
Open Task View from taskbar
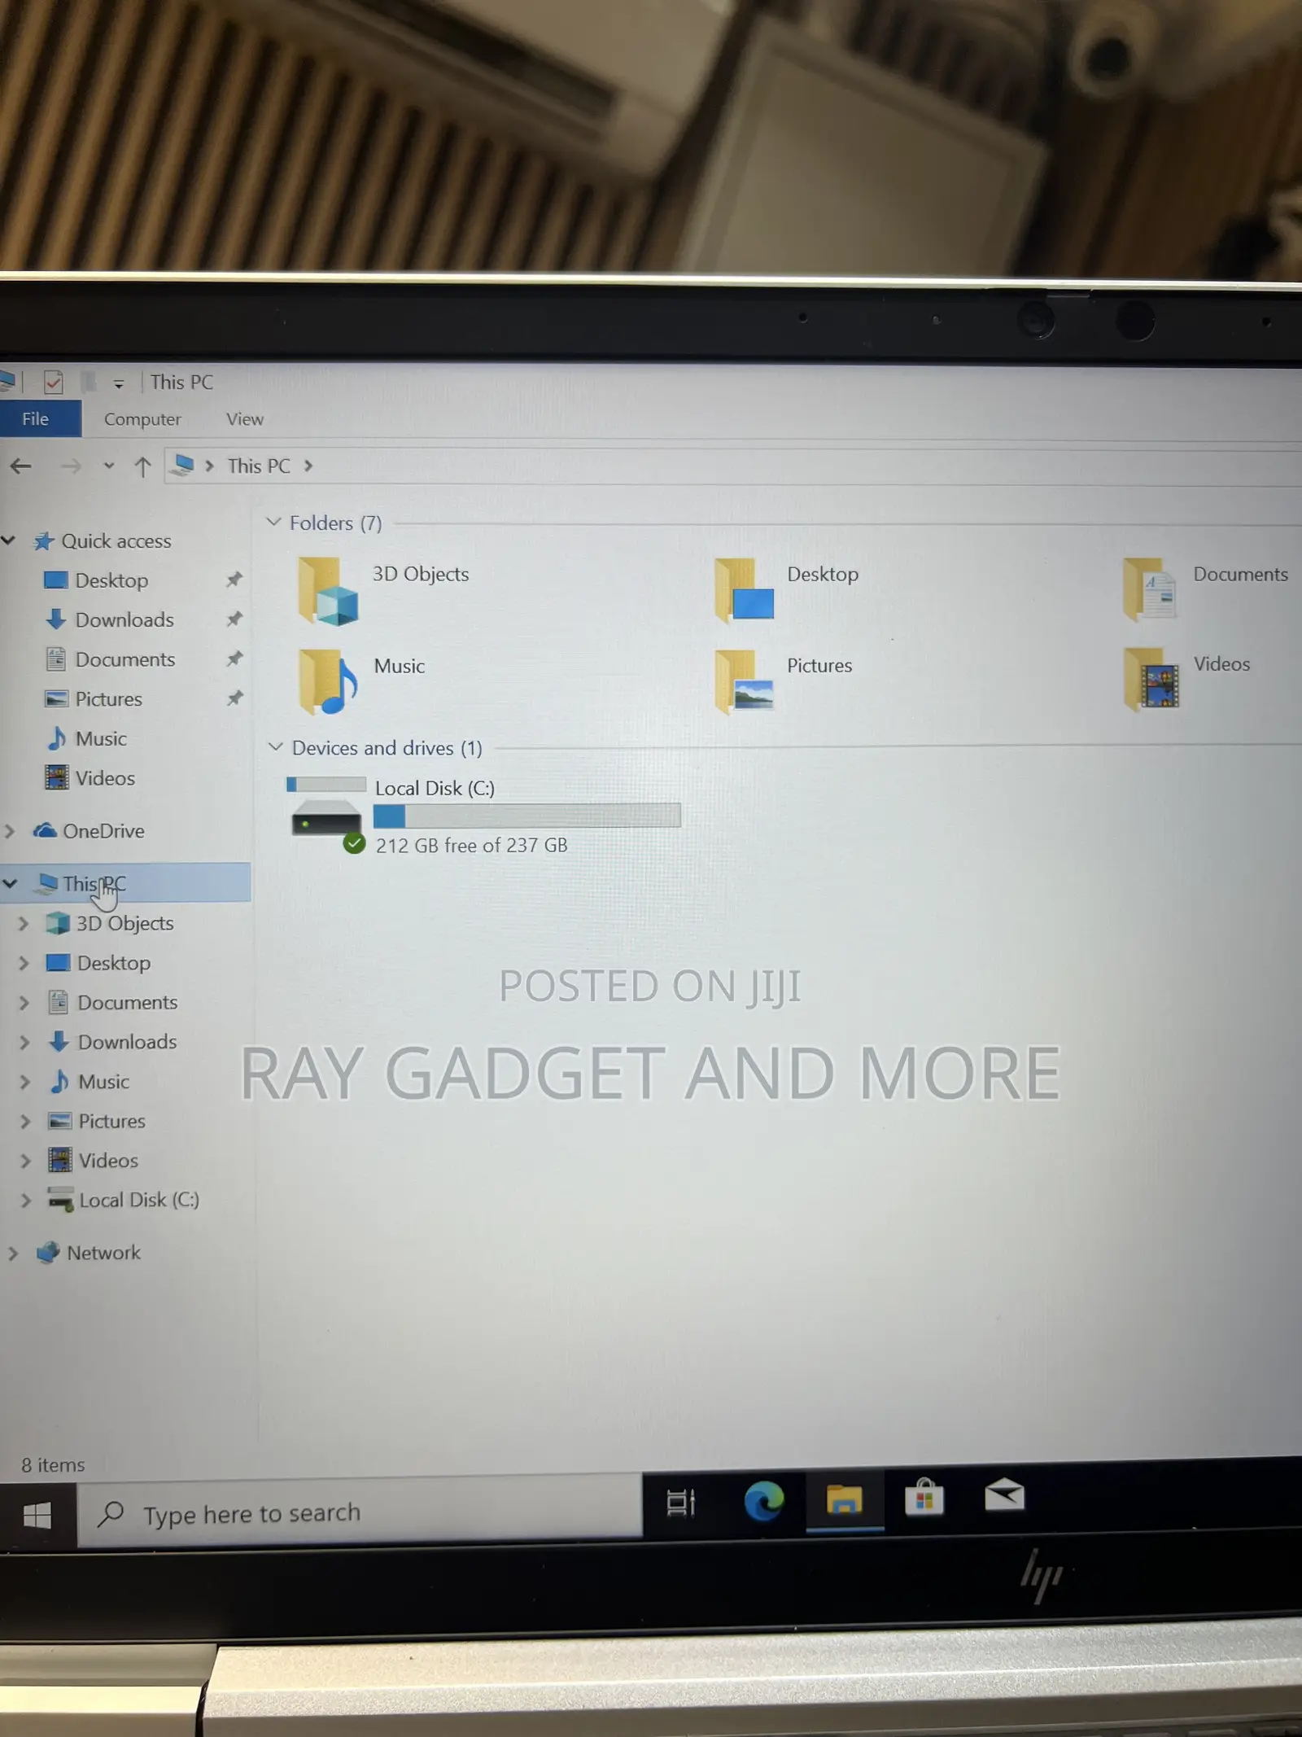pyautogui.click(x=681, y=1503)
